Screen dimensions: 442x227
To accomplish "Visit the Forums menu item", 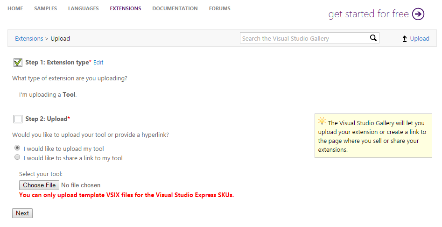I will pyautogui.click(x=219, y=8).
